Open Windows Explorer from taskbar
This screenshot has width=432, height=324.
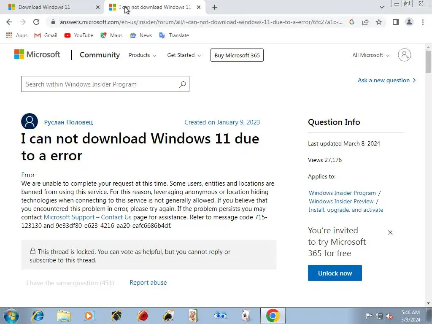pos(64,316)
